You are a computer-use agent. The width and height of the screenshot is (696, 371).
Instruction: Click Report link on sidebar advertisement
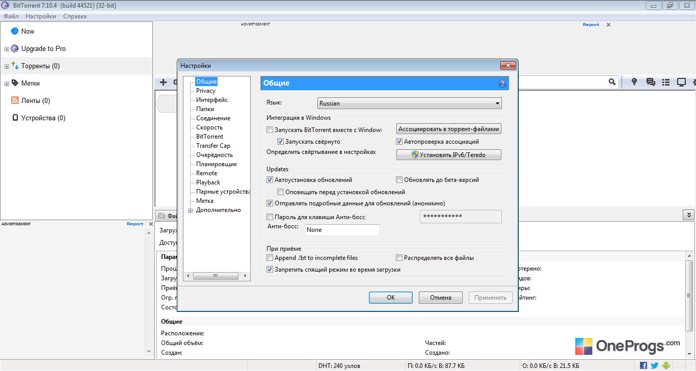(135, 224)
